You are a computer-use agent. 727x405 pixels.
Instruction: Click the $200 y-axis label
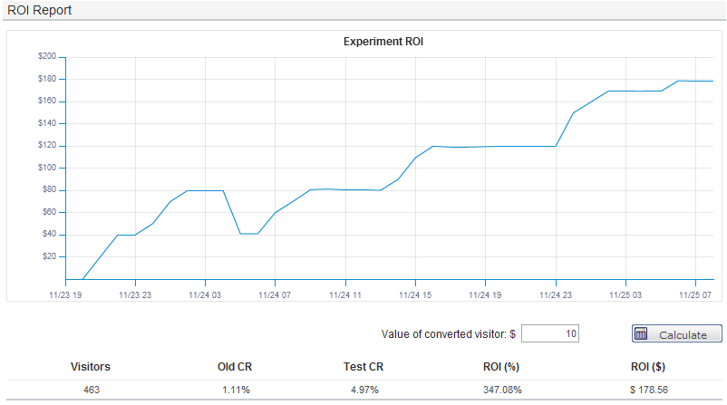[47, 56]
